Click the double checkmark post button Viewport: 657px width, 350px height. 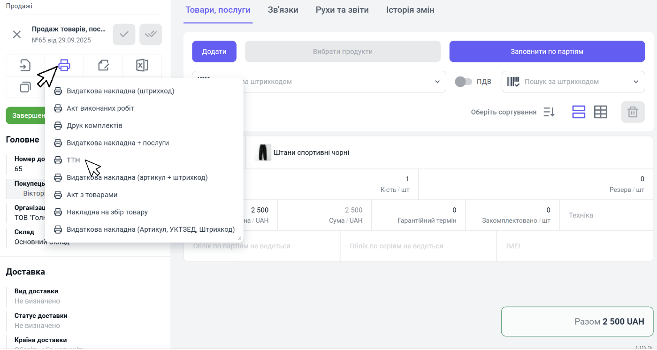[x=151, y=34]
